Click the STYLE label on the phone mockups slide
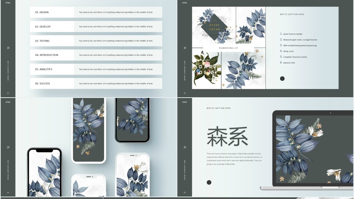The image size is (354, 199). point(8,102)
